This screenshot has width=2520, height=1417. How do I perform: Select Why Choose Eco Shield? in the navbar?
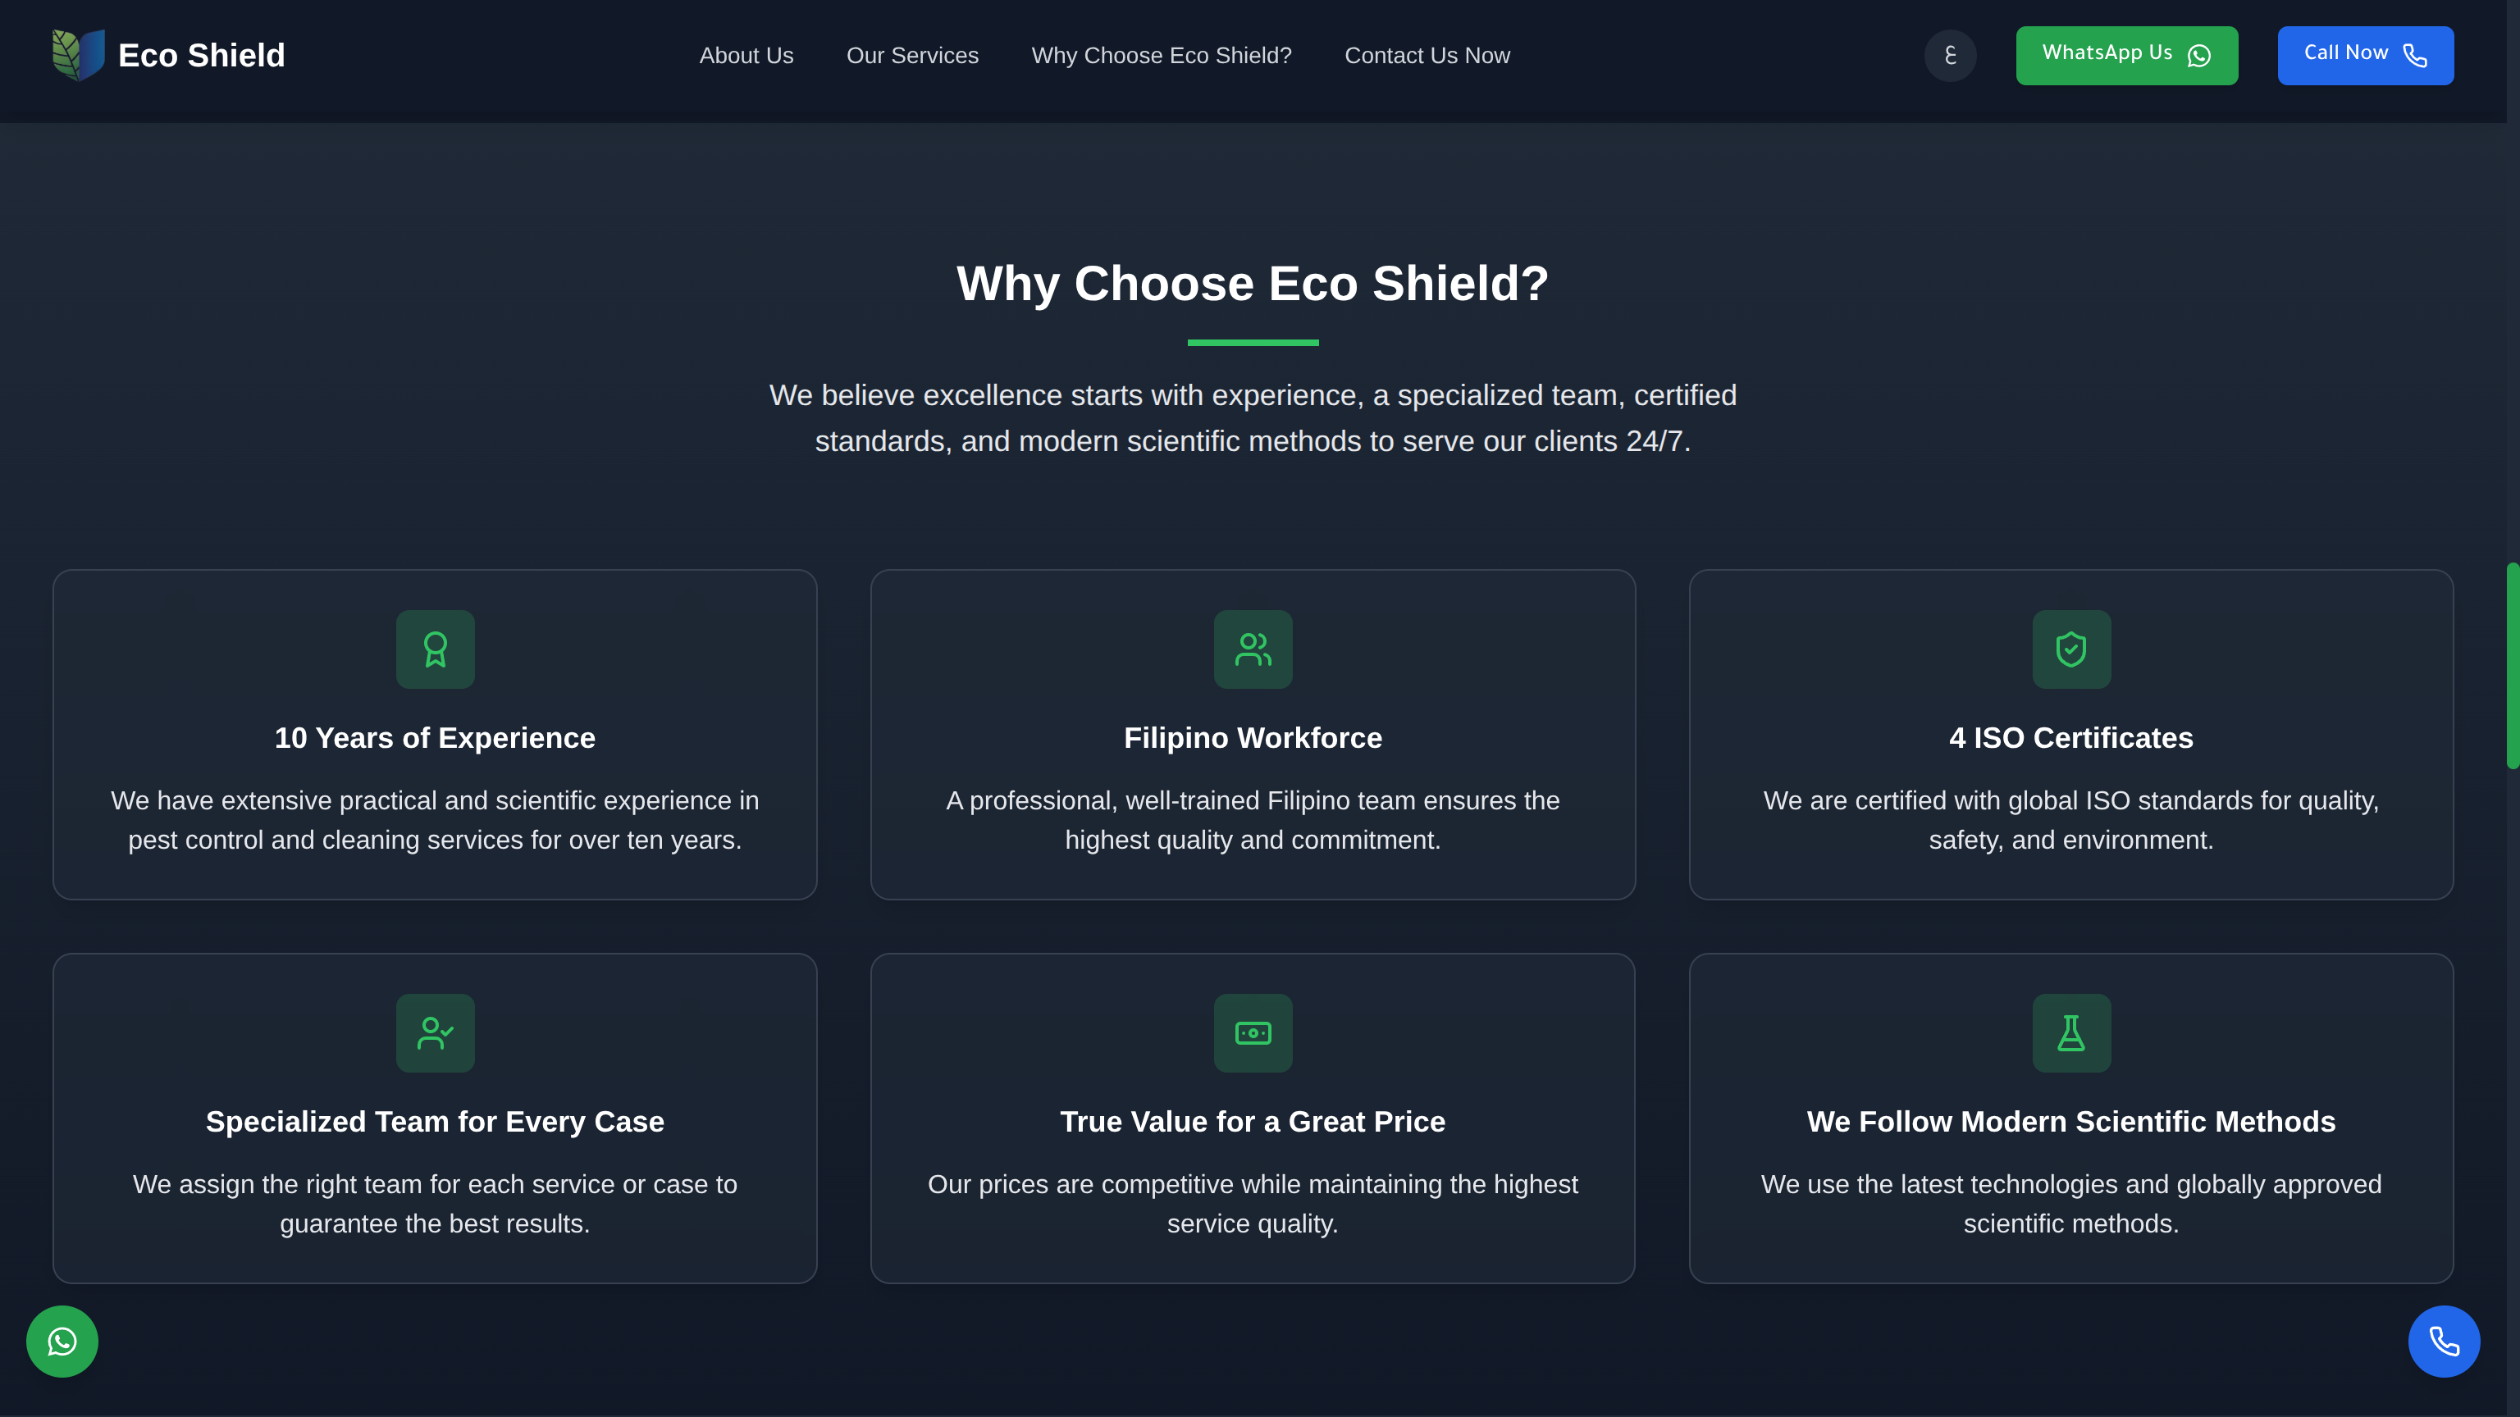(1162, 55)
